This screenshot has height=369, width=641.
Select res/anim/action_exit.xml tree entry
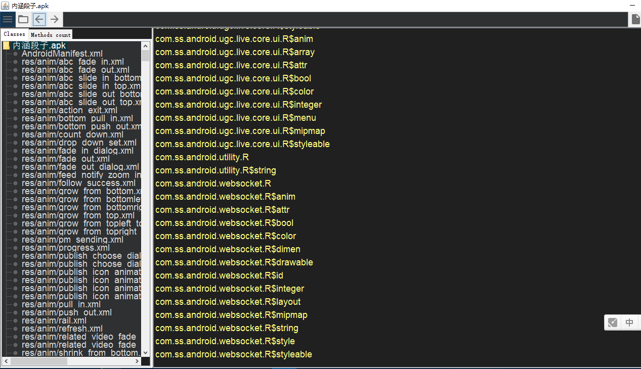pos(69,110)
